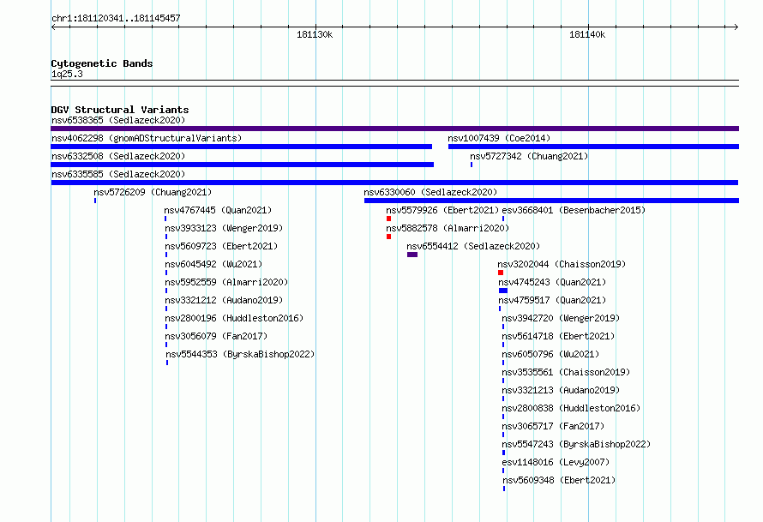Click nsv6330060 (Sedlazeck2020) label

[430, 192]
